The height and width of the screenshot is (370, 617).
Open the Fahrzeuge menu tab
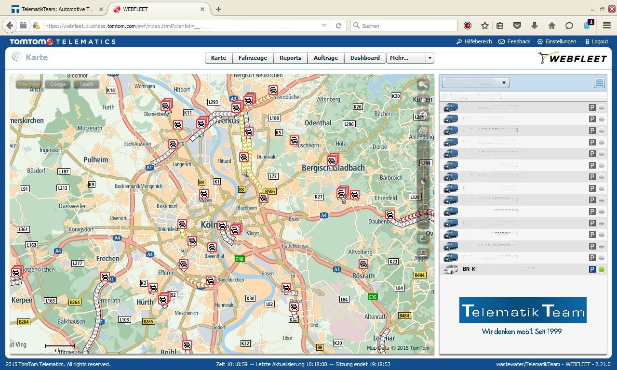253,58
